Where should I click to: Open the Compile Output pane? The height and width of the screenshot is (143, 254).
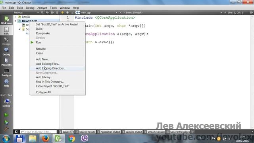132,132
